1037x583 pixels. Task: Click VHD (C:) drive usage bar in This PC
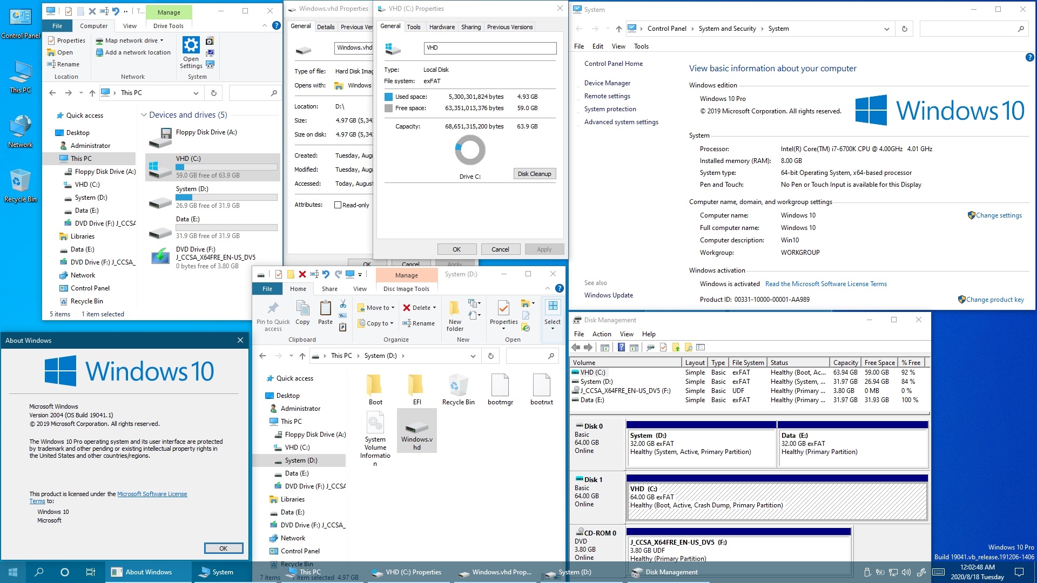tap(226, 167)
